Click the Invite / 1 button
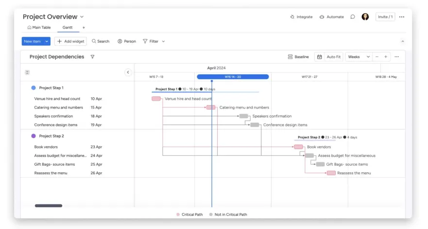This screenshot has height=229, width=428. click(385, 17)
